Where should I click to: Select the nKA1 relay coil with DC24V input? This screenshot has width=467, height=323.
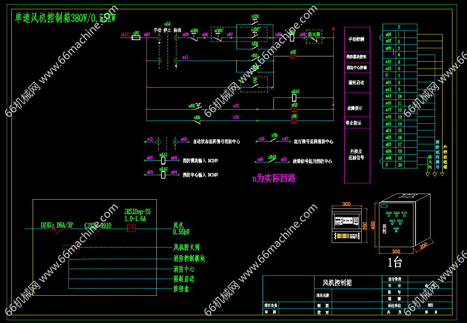[x=163, y=160]
